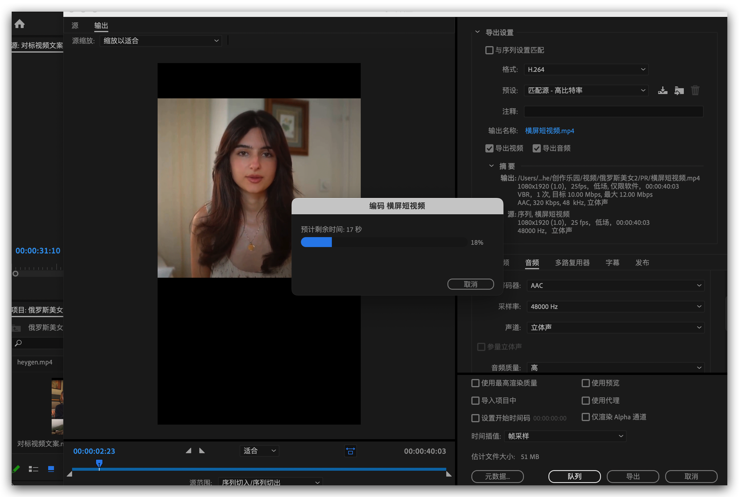The width and height of the screenshot is (739, 497).
Task: Click the import presets icon
Action: coord(679,91)
